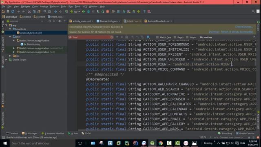Collapse the manifests folder
This screenshot has width=261, height=147.
[10, 29]
